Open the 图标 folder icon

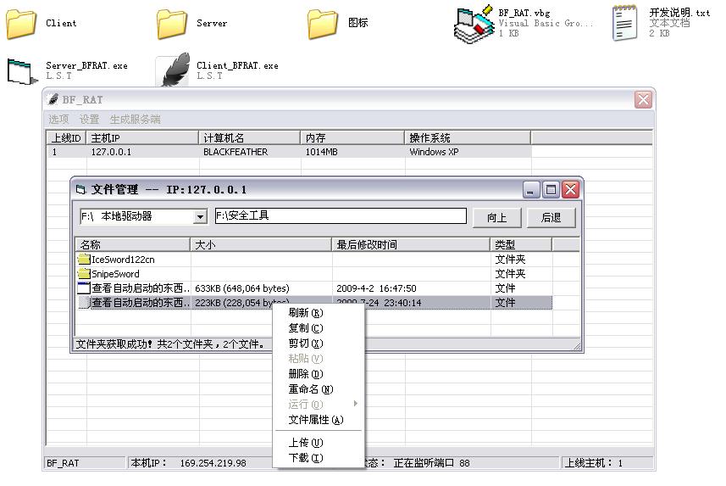coord(323,23)
